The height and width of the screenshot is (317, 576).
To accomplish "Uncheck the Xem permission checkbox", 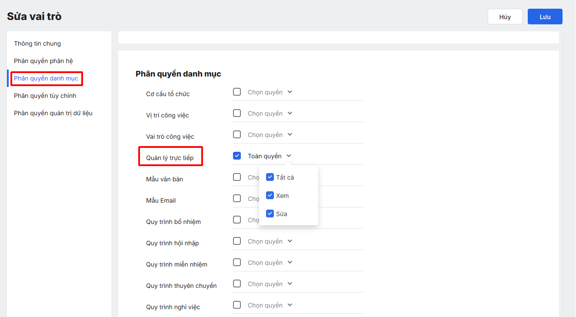I will click(270, 195).
